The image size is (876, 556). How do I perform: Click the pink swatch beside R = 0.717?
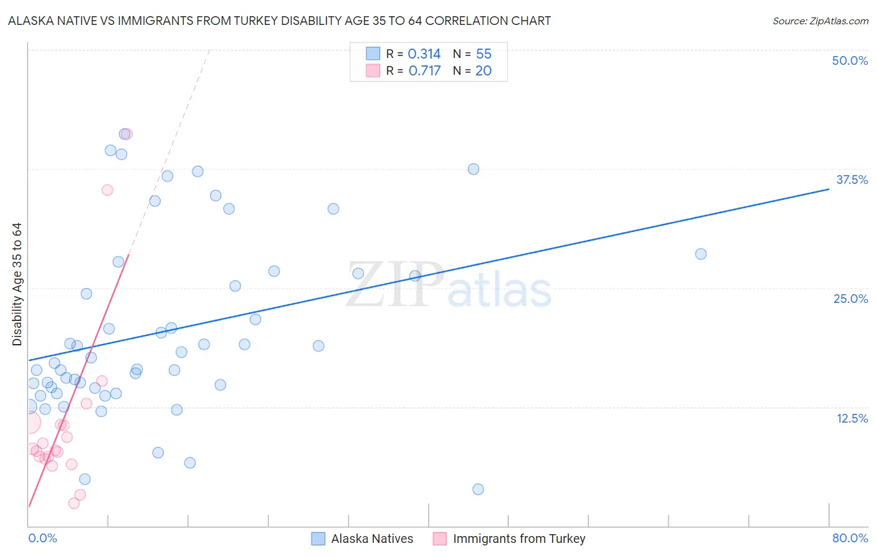pos(373,70)
